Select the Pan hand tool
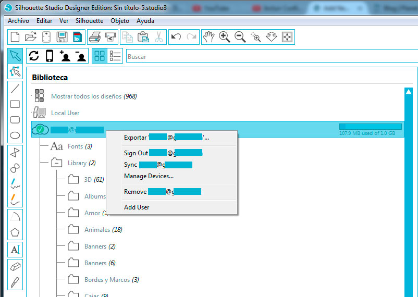The width and height of the screenshot is (418, 297). pos(208,37)
